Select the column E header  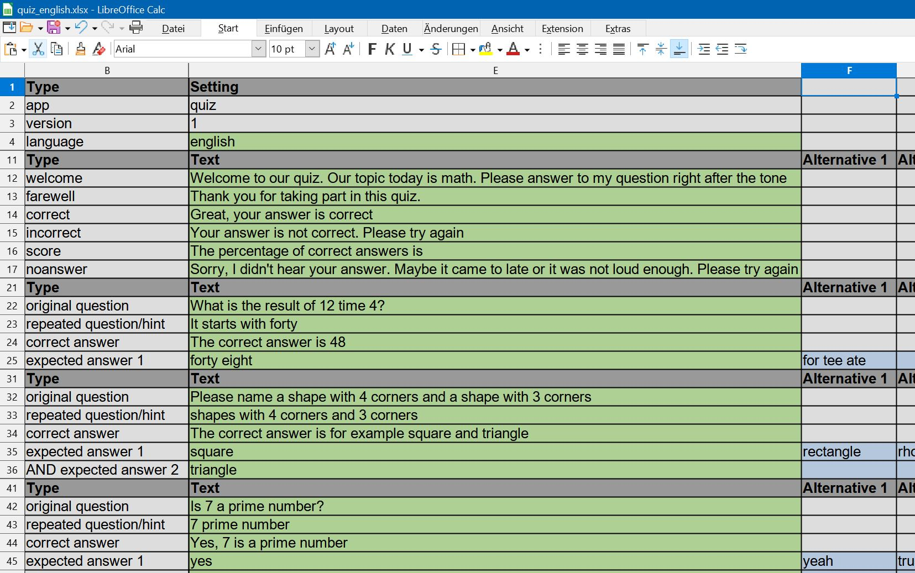click(495, 70)
